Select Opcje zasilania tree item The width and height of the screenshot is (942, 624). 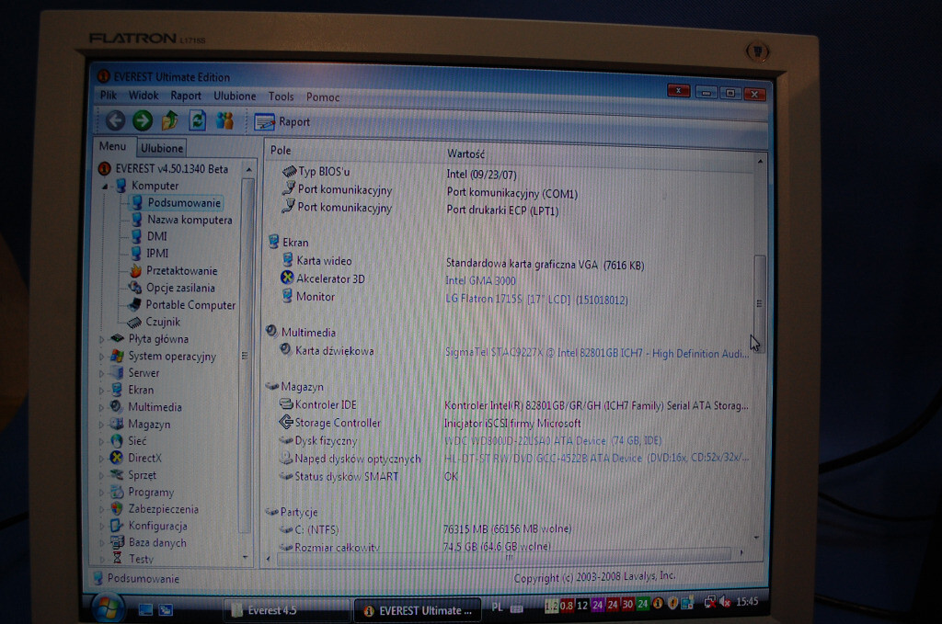pos(180,288)
